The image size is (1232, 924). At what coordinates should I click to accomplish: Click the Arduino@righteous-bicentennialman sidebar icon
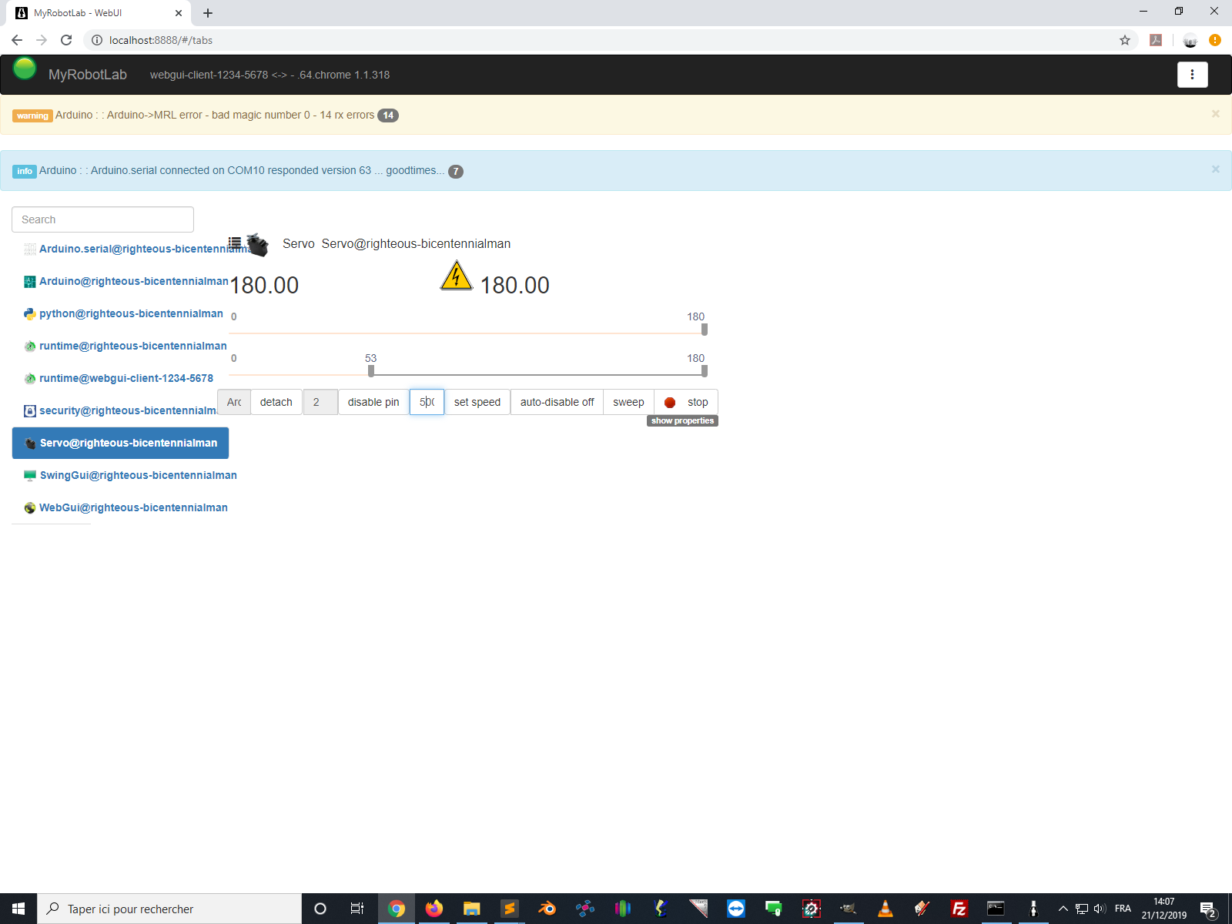[29, 281]
